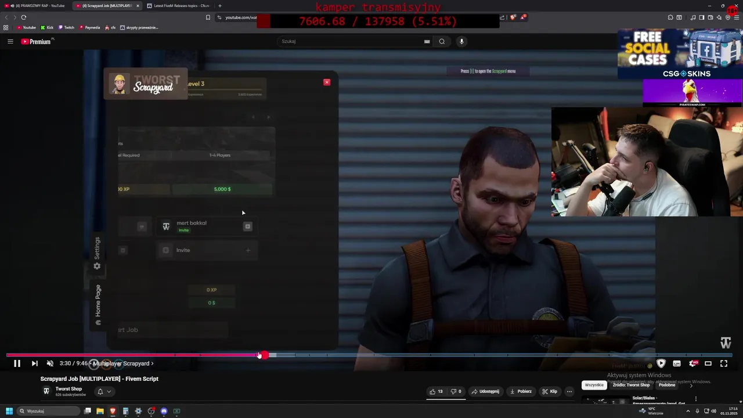Create a clip with Klip

(549, 391)
